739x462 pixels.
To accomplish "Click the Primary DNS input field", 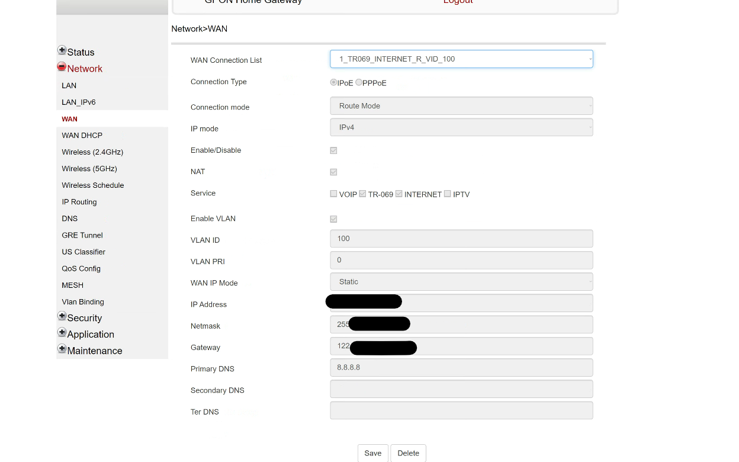I will pos(461,367).
